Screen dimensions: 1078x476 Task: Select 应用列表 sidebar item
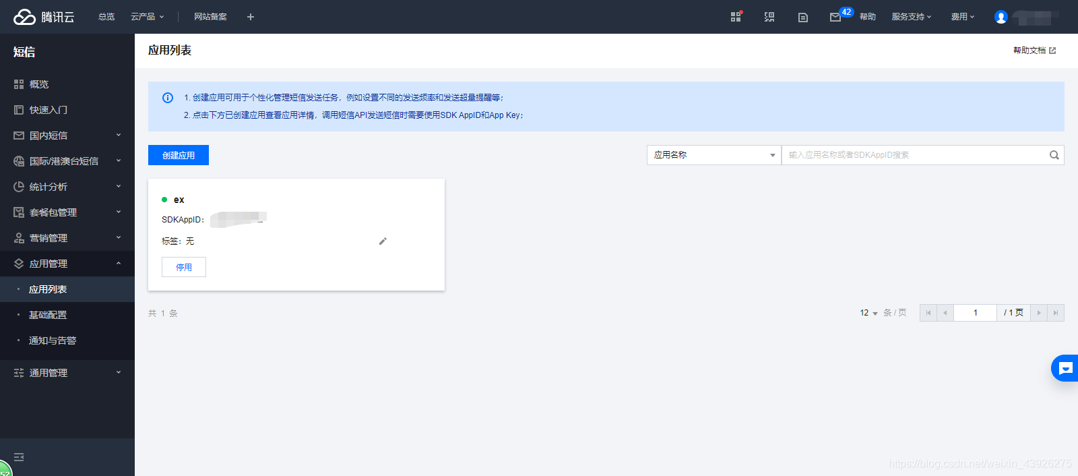[x=67, y=289]
